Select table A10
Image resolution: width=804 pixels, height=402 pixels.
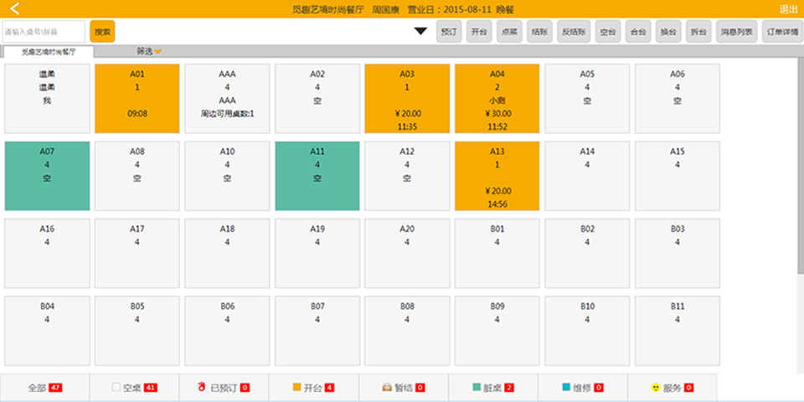click(x=227, y=176)
